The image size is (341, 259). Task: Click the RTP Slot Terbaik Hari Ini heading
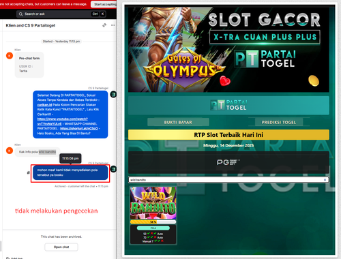click(228, 135)
